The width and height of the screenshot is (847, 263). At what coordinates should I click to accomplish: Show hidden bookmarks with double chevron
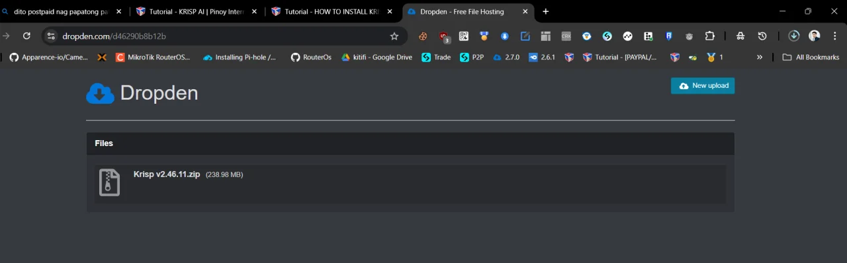[x=759, y=57]
